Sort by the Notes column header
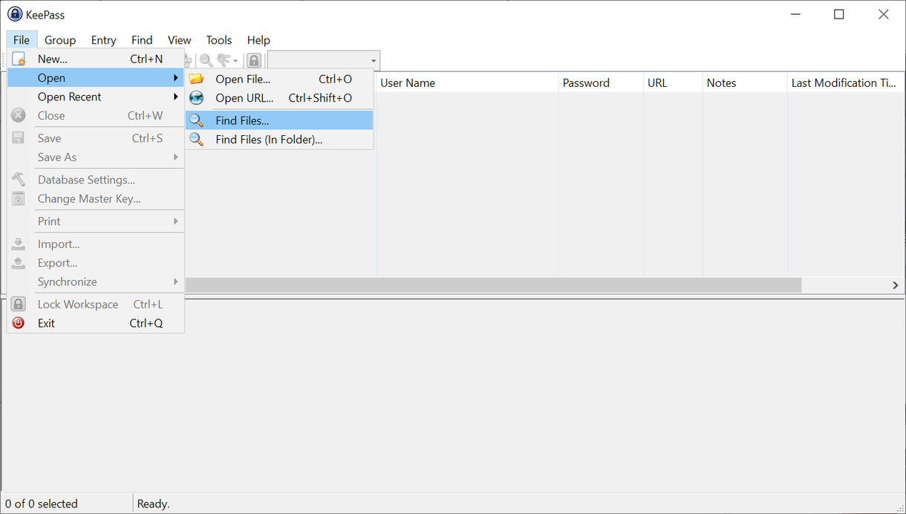906x514 pixels. point(745,82)
